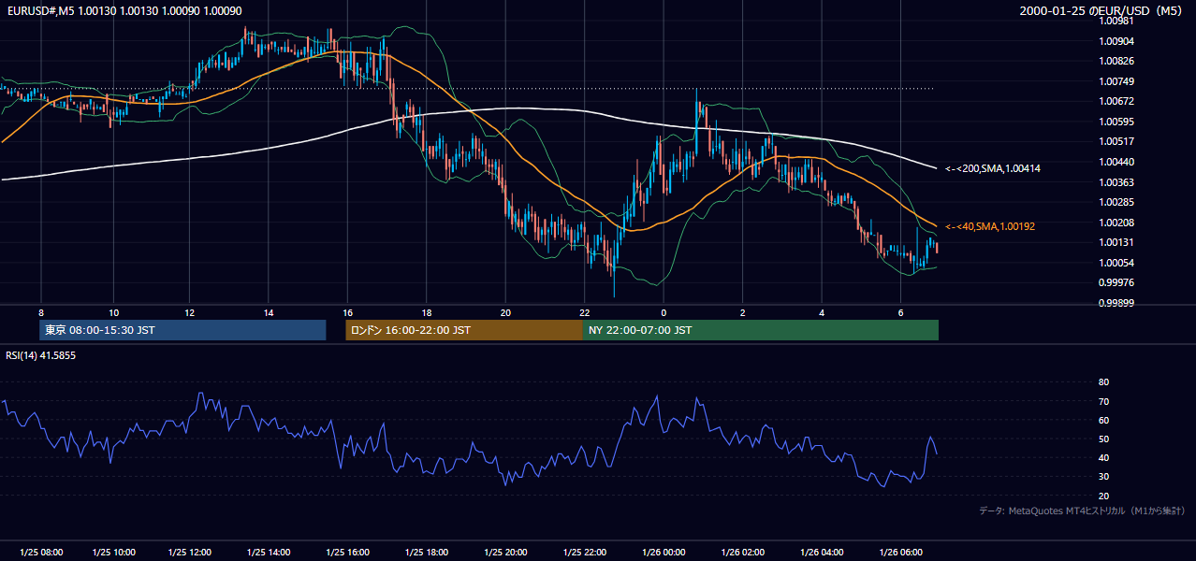Viewport: 1196px width, 561px height.
Task: Click the NY 22:00-07:00 JST session bar
Action: [x=761, y=330]
